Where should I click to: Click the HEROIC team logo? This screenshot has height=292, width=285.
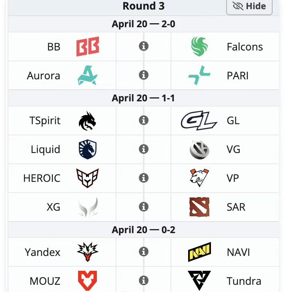point(88,178)
